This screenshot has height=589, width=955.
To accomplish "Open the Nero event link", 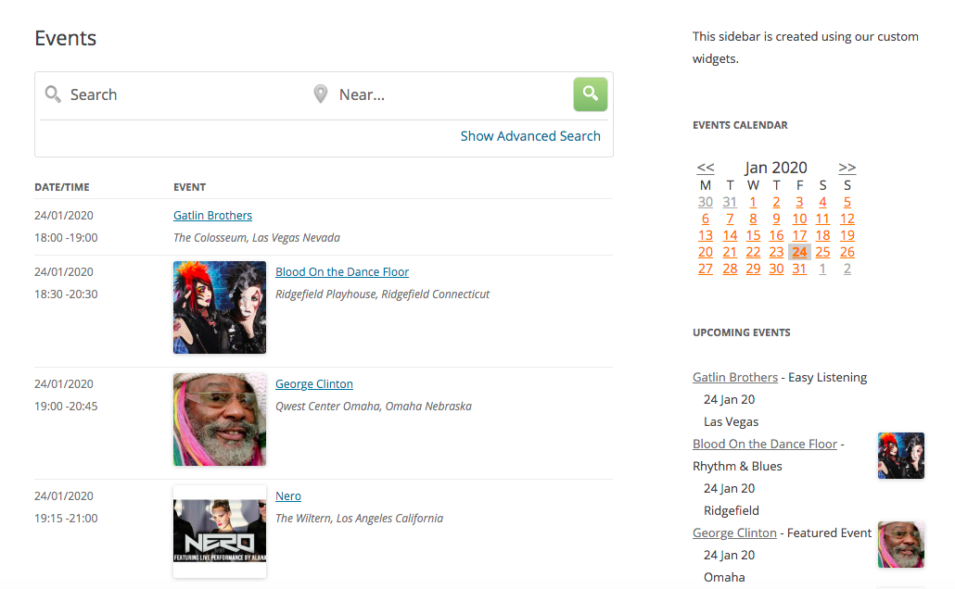I will coord(288,495).
